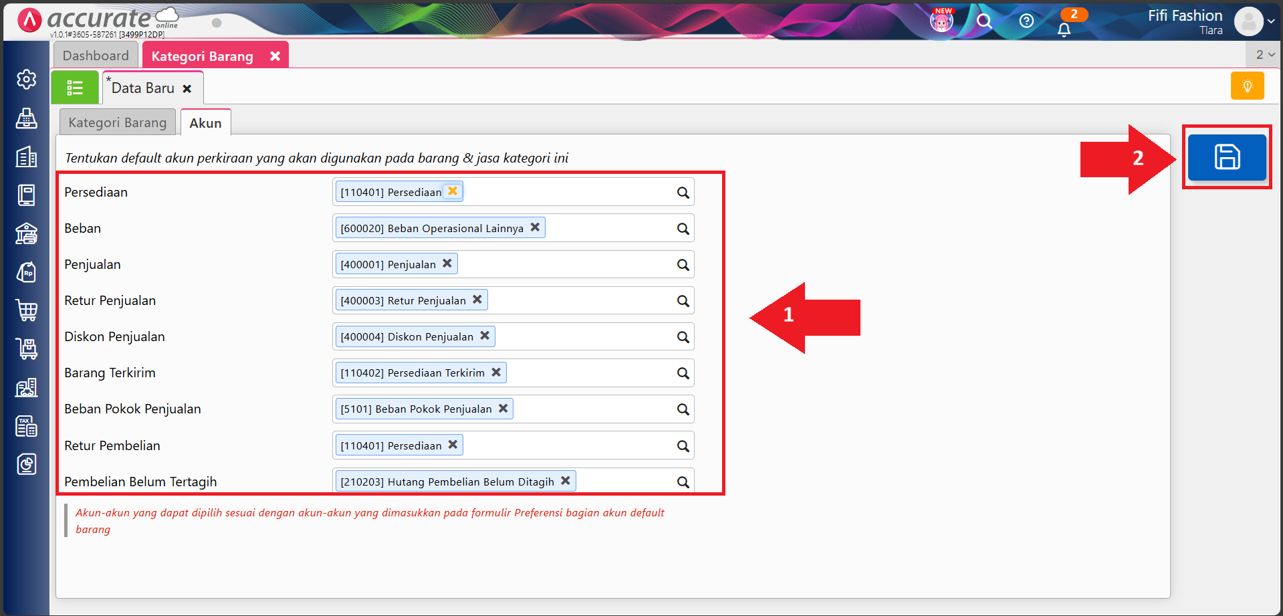Open the help question mark icon
The image size is (1283, 616).
click(x=1026, y=21)
